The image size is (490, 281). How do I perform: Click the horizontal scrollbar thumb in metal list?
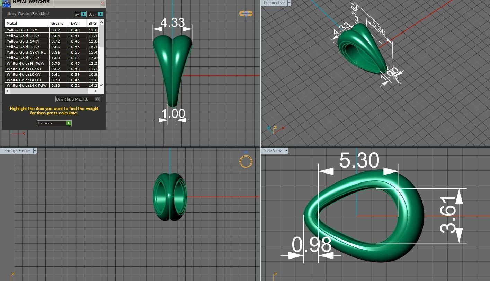(50, 91)
